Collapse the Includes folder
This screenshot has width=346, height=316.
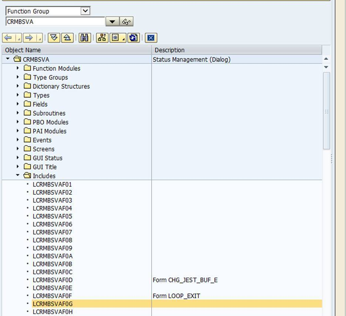pyautogui.click(x=18, y=175)
